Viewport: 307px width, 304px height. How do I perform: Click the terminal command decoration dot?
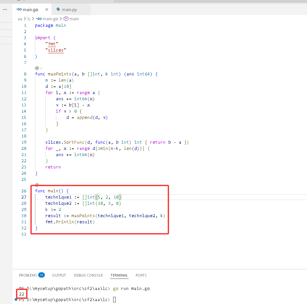16,299
